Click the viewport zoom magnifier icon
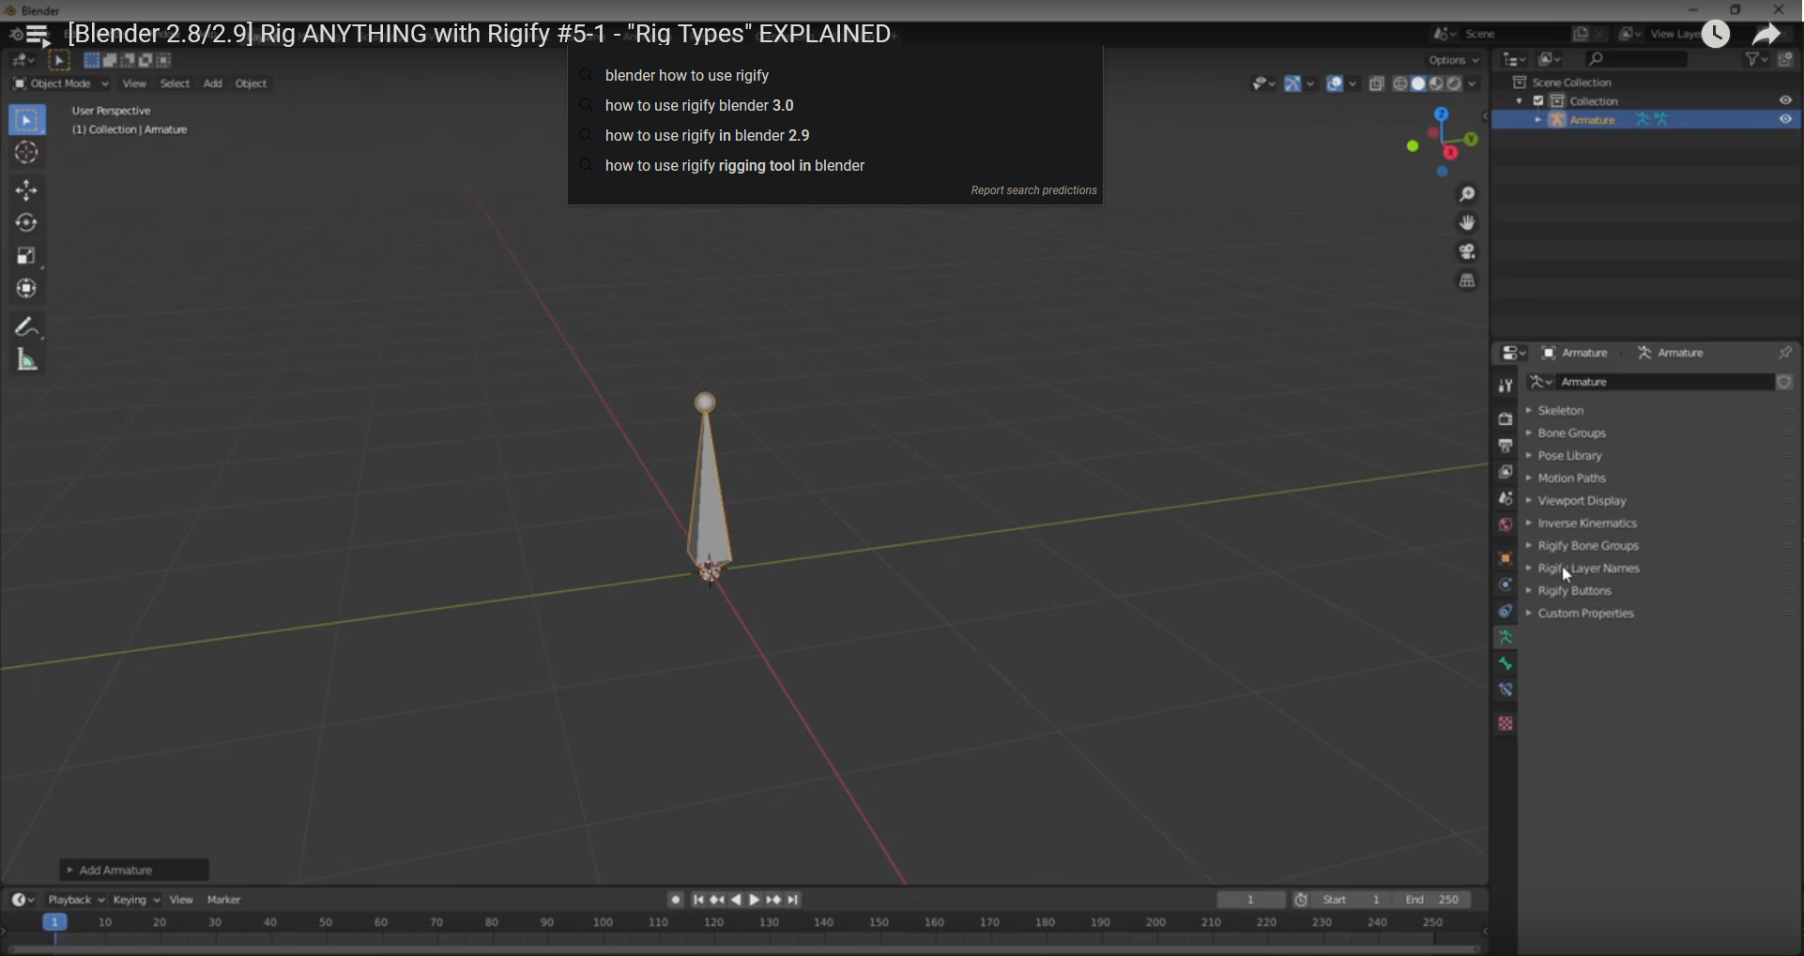Screen dimensions: 1804x956 coord(1468,194)
